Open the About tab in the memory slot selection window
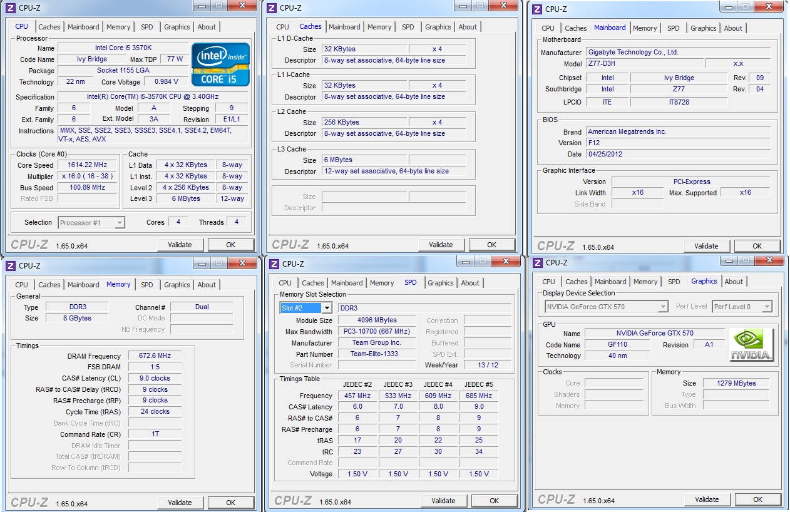The height and width of the screenshot is (512, 790). 470,283
